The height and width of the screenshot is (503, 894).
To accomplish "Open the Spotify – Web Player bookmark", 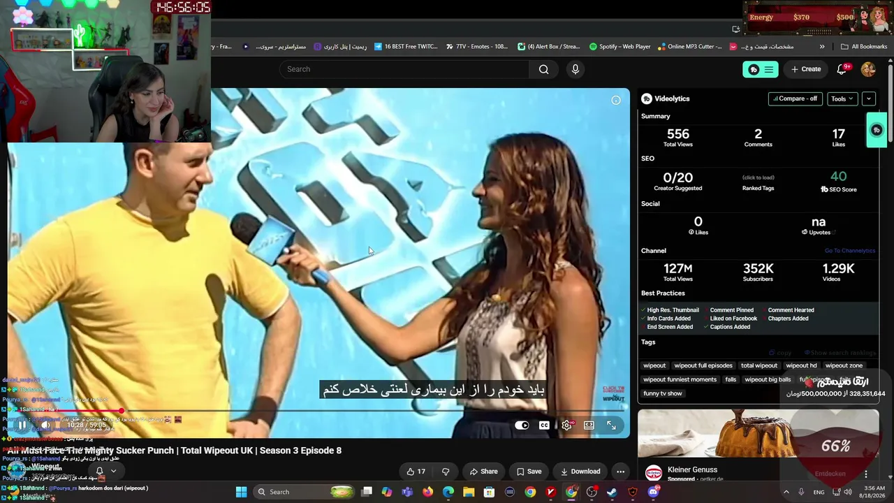I will [x=620, y=47].
